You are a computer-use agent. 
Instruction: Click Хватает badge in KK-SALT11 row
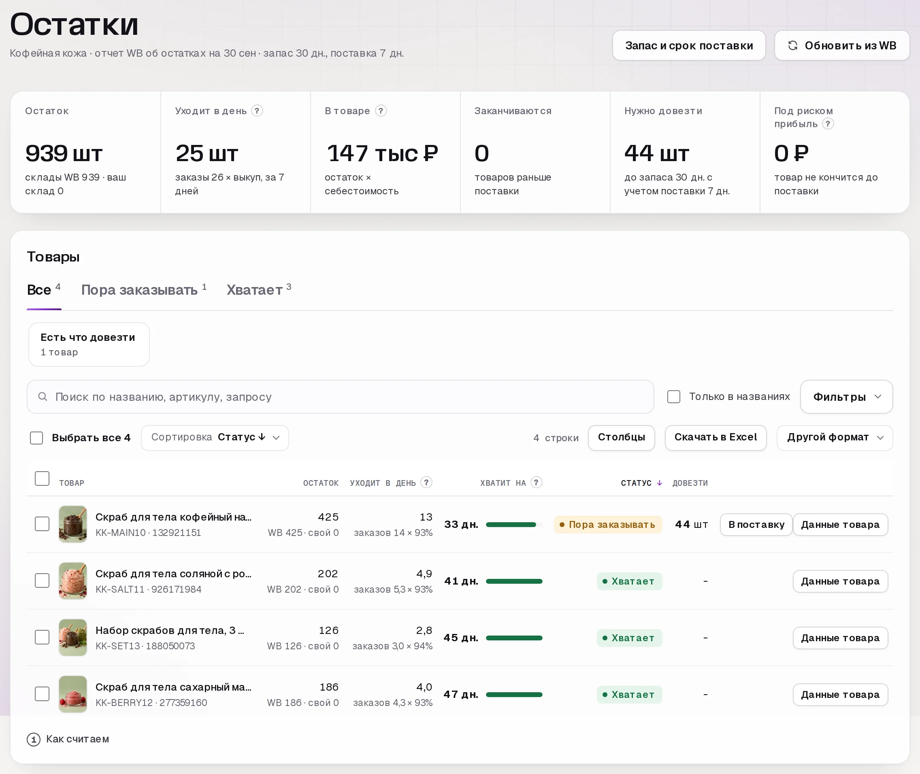pyautogui.click(x=629, y=581)
